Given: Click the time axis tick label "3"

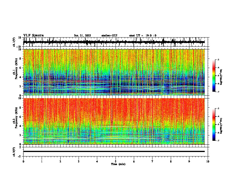Looking at the screenshot, I should pyautogui.click(x=79, y=161).
